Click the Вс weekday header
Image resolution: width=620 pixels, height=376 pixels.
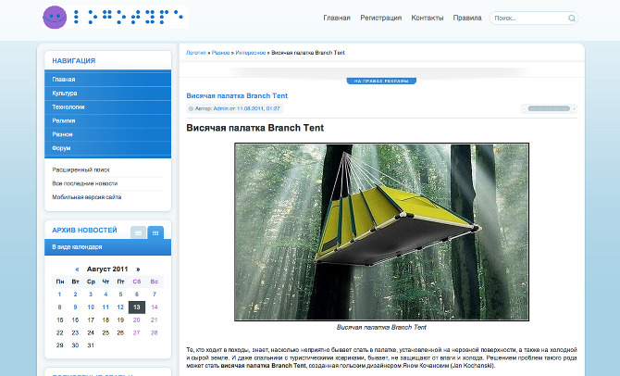[155, 282]
